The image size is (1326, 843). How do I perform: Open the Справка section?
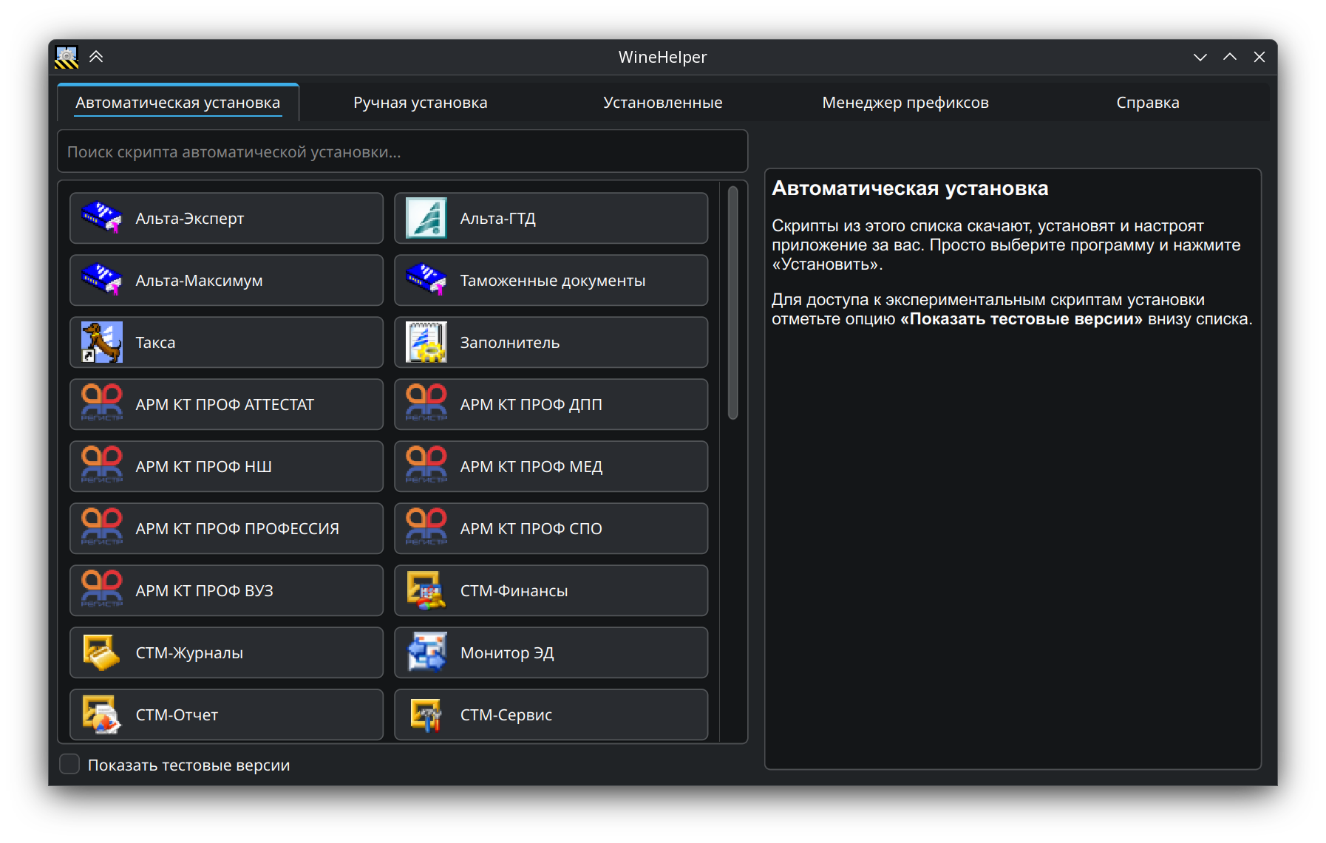pos(1147,102)
